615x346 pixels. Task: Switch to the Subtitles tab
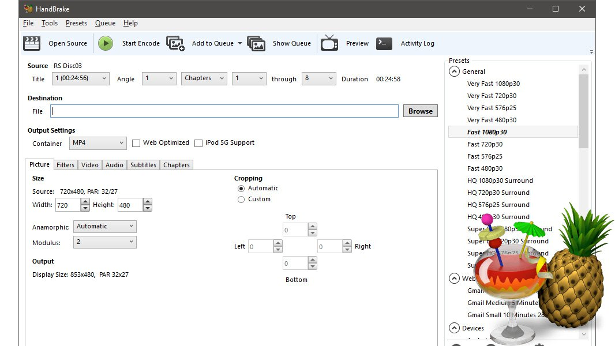143,165
